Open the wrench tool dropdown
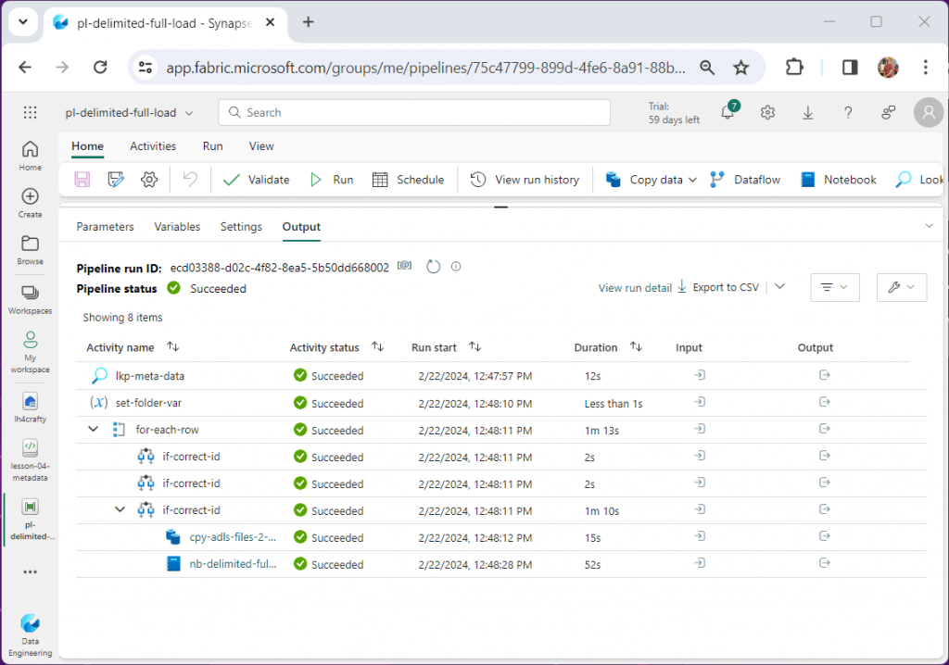Screen dimensions: 949x665 coord(901,287)
